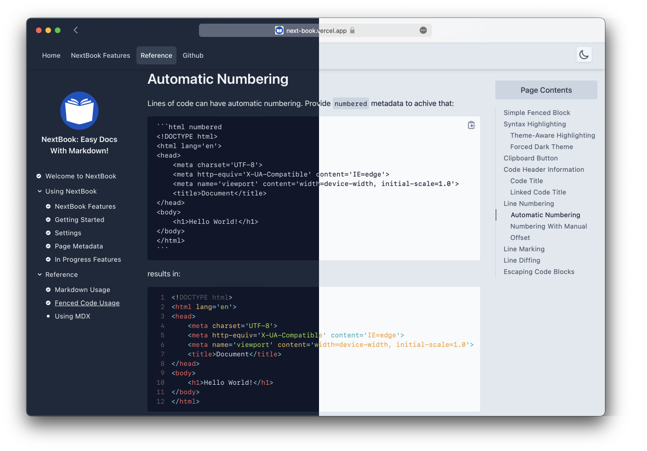Click the ```html numbered code line
The image size is (647, 451).
pos(190,127)
